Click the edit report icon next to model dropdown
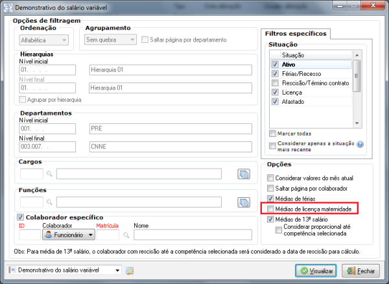The image size is (389, 284). 130,270
